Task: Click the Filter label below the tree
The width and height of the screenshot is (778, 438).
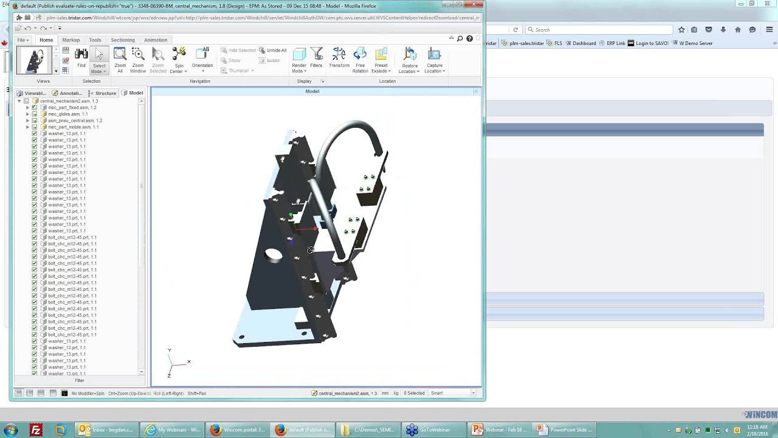Action: pos(80,381)
